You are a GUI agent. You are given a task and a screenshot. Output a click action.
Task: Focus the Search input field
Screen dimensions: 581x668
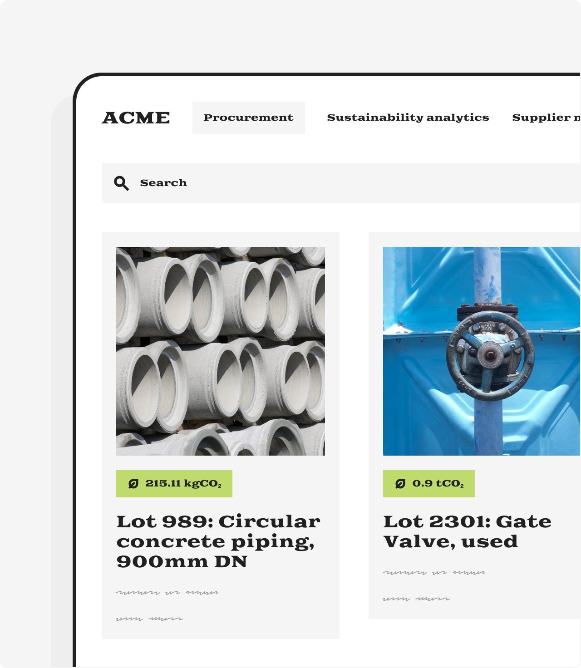[341, 183]
